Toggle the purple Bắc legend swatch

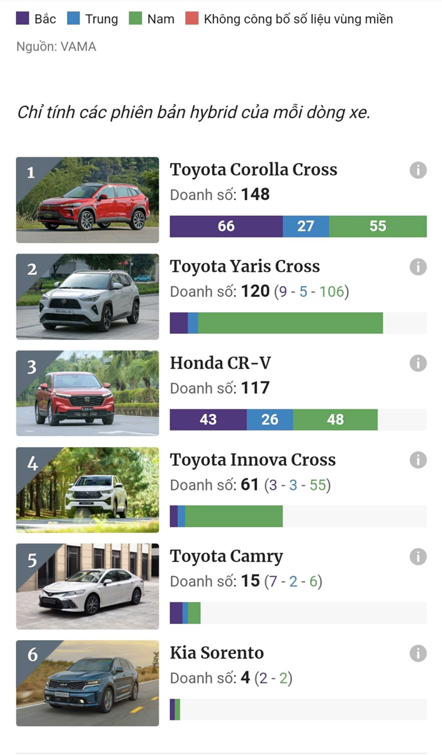click(x=22, y=19)
